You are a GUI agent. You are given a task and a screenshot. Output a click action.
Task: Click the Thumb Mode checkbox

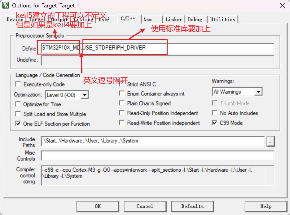coord(214,103)
